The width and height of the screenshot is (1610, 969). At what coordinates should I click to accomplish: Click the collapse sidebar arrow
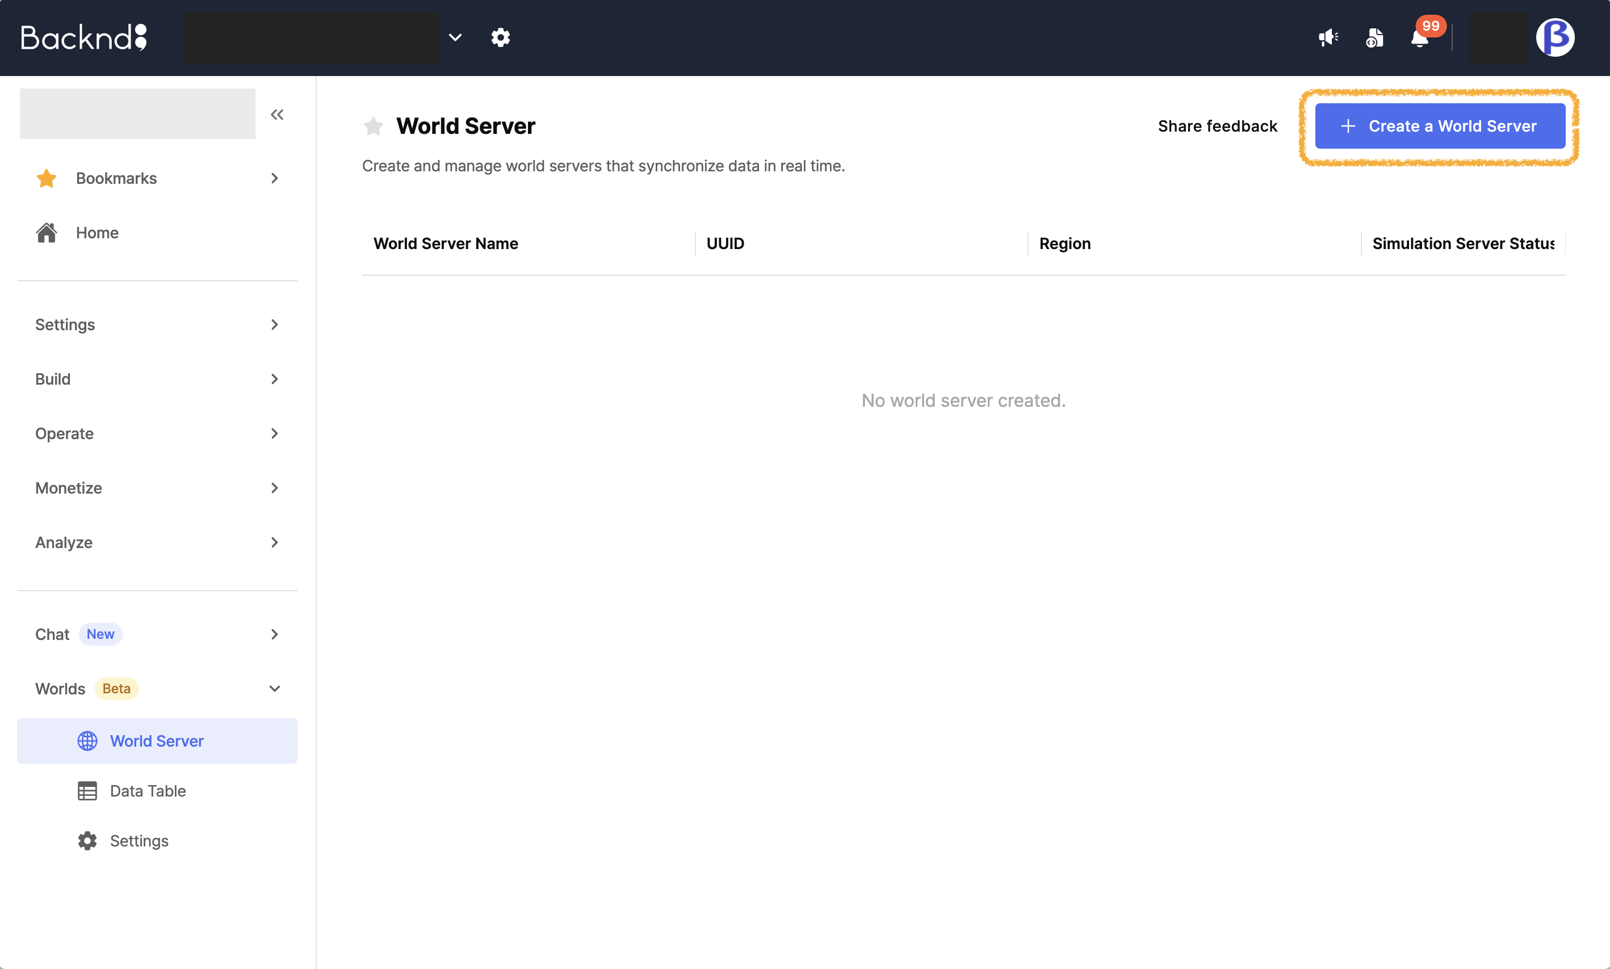pyautogui.click(x=278, y=115)
